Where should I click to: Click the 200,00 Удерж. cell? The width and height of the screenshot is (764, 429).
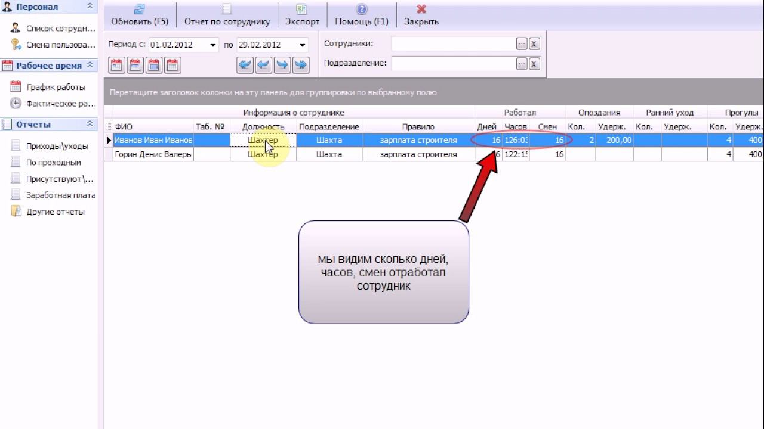tap(614, 140)
